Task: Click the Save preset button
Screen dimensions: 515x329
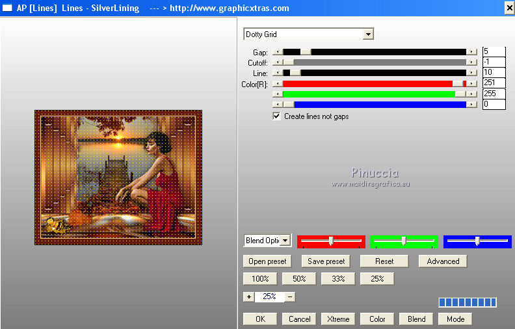Action: click(x=326, y=261)
